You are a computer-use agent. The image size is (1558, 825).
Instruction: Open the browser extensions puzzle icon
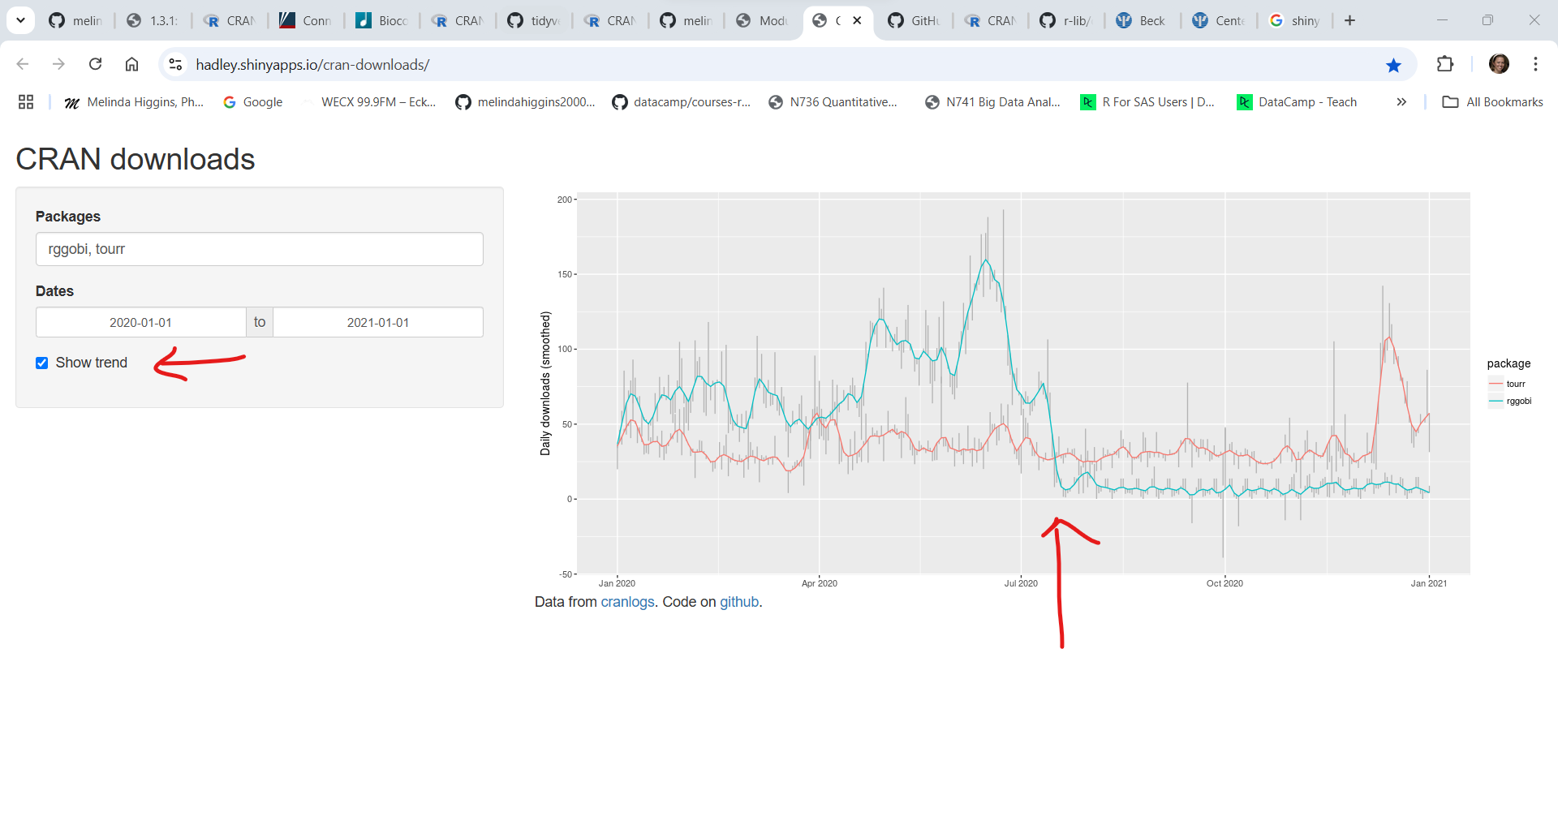click(1444, 64)
